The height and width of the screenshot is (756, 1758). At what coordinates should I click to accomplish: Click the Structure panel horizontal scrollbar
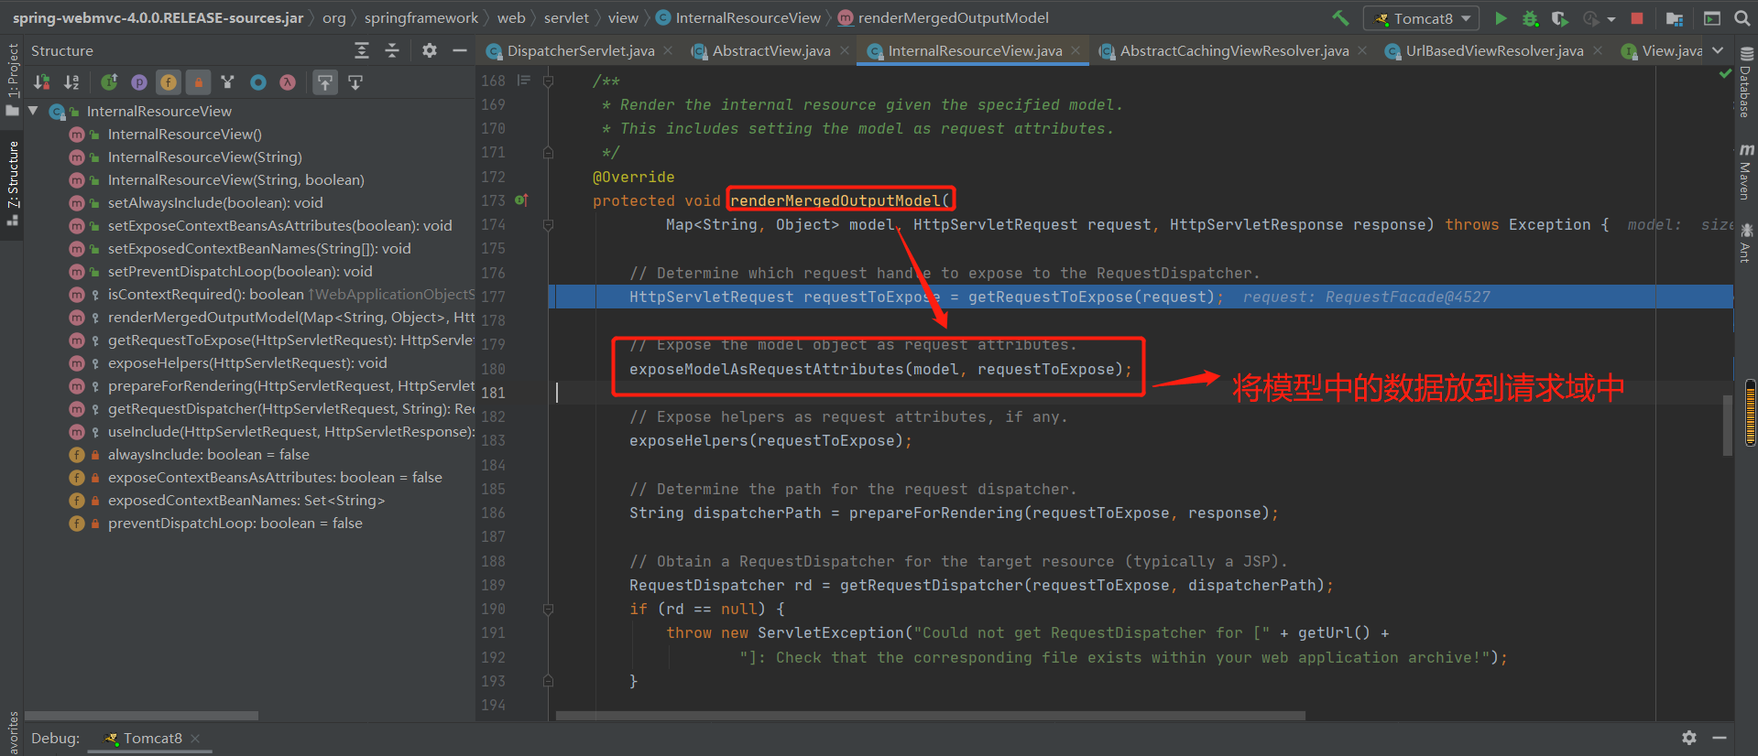[x=141, y=716]
